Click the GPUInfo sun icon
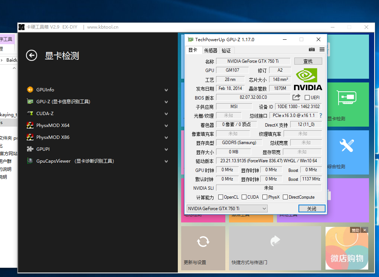This screenshot has width=379, height=277. point(30,90)
